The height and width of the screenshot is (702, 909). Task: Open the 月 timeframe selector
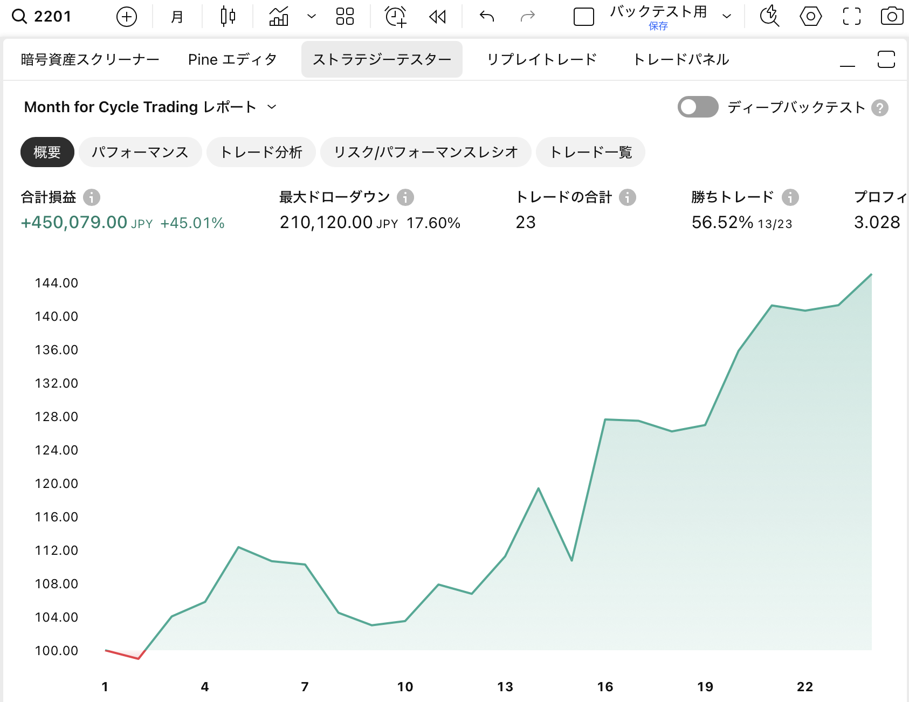[x=177, y=17]
